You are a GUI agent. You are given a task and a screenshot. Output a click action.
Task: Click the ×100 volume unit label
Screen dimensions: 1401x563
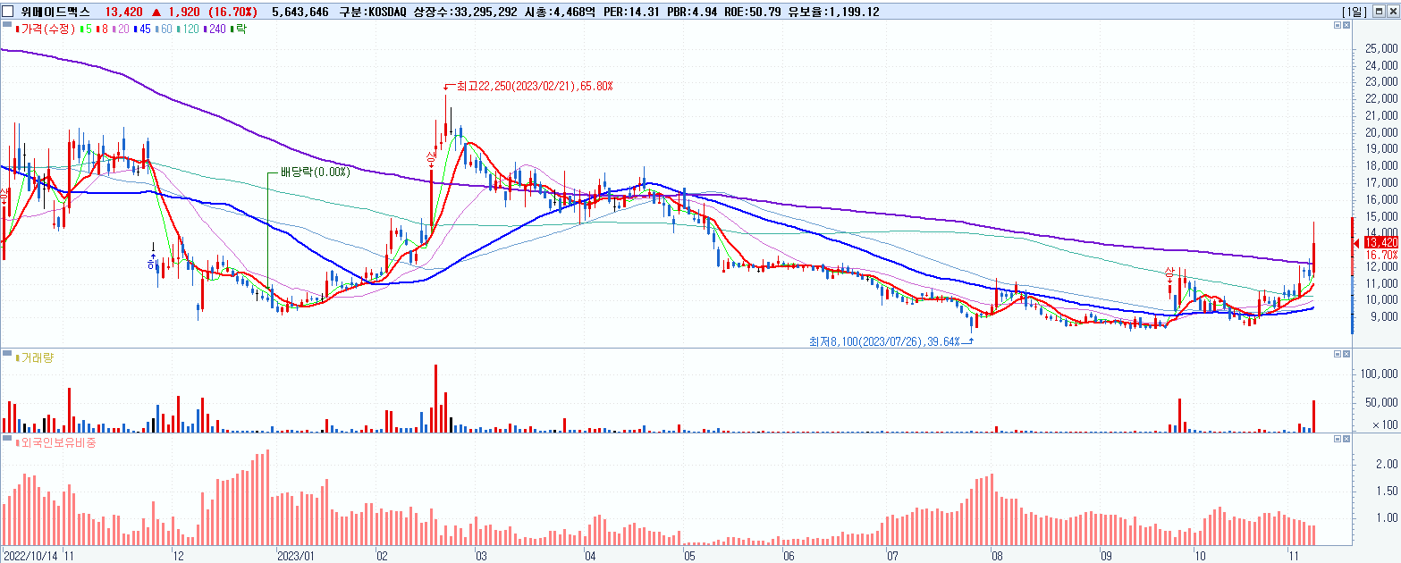tap(1385, 424)
